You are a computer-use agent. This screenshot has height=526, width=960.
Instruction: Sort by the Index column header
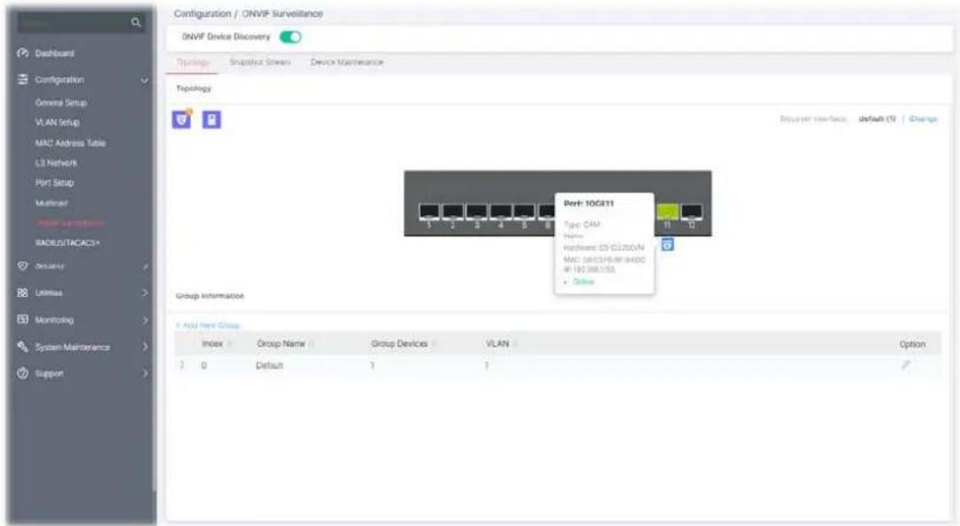(213, 344)
